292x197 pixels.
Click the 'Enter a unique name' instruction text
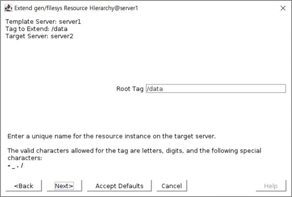tap(112, 136)
